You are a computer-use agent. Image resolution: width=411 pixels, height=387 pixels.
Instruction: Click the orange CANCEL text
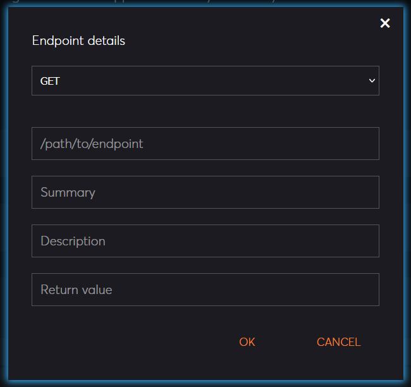point(338,342)
